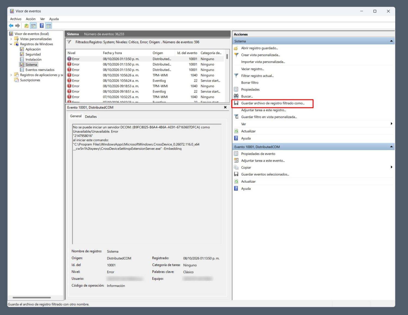This screenshot has height=315, width=408.
Task: Click the Back arrow toolbar icon
Action: click(11, 26)
